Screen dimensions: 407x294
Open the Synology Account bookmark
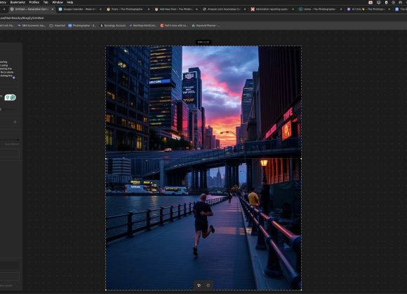(113, 25)
